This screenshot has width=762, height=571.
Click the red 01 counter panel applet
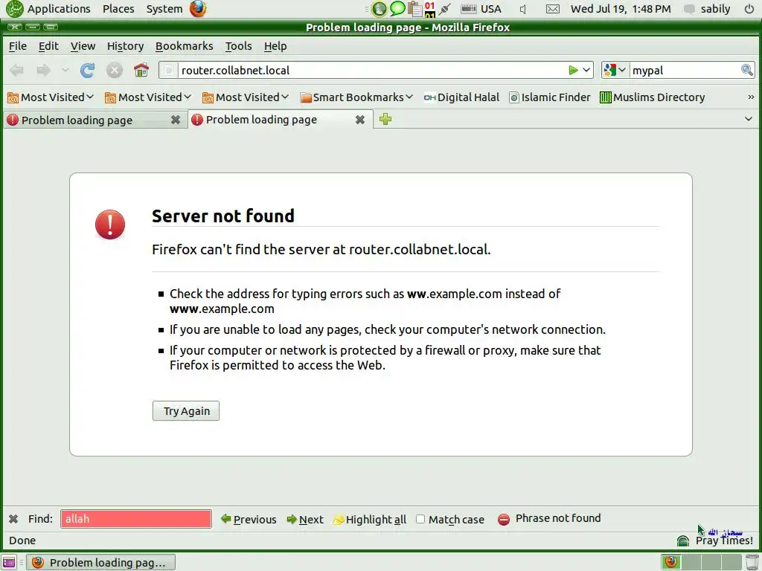pyautogui.click(x=430, y=9)
